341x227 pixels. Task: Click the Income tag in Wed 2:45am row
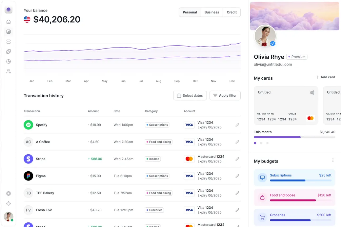pos(153,159)
